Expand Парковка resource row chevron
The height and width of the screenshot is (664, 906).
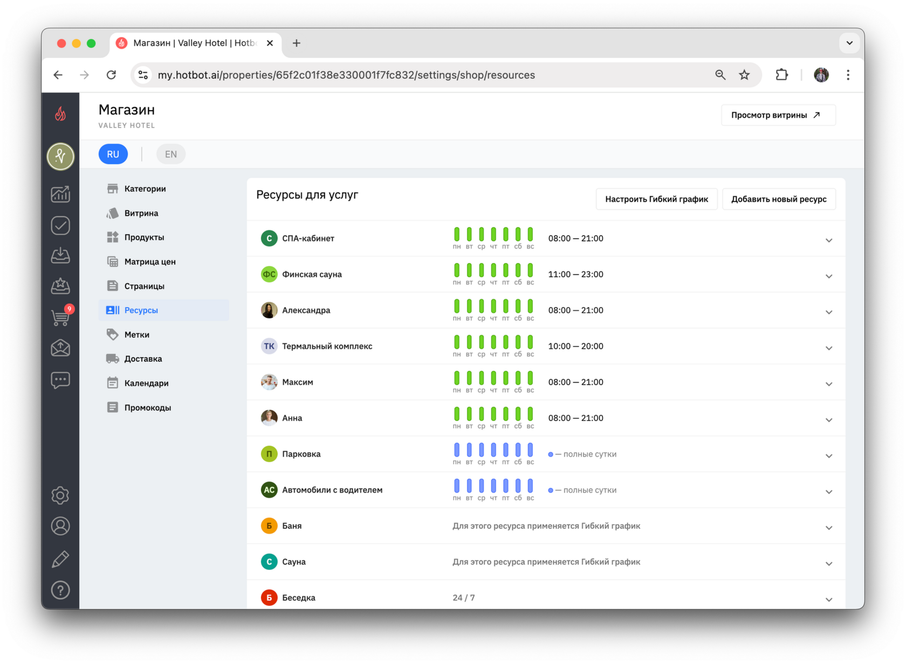(829, 456)
